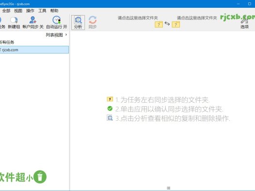
Task: Select the 所有任务 group header
Action: 7,42
